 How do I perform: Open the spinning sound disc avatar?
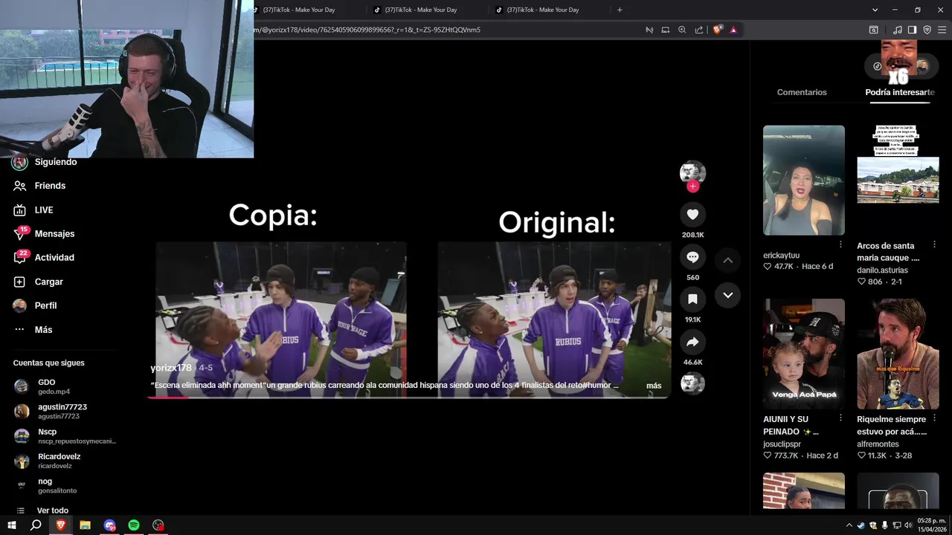692,383
